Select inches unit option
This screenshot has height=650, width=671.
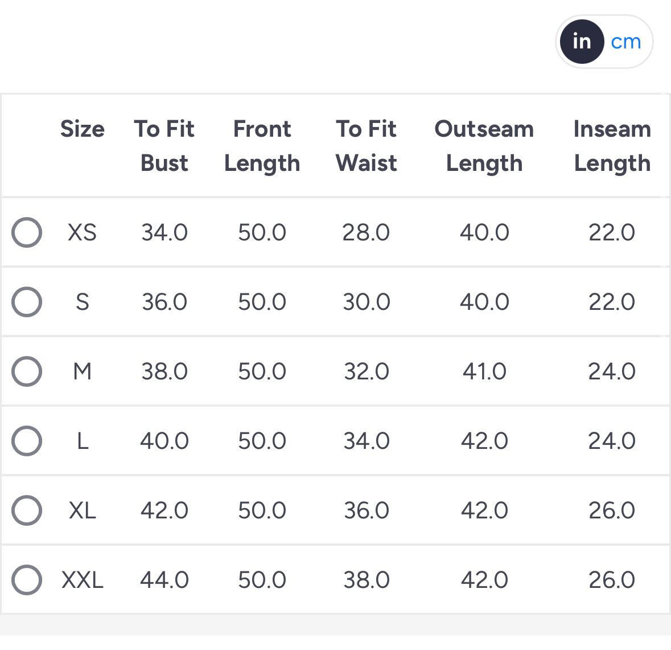pyautogui.click(x=582, y=42)
